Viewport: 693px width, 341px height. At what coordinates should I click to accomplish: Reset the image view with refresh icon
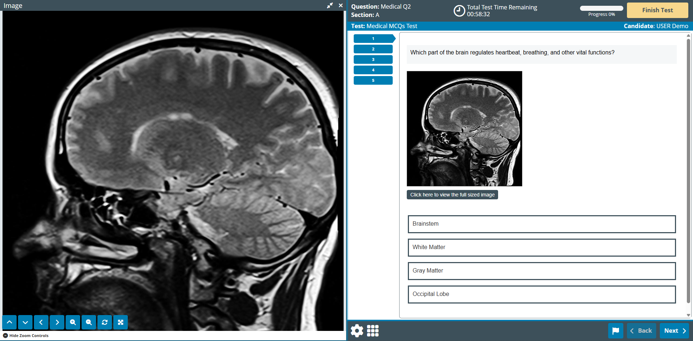[105, 322]
